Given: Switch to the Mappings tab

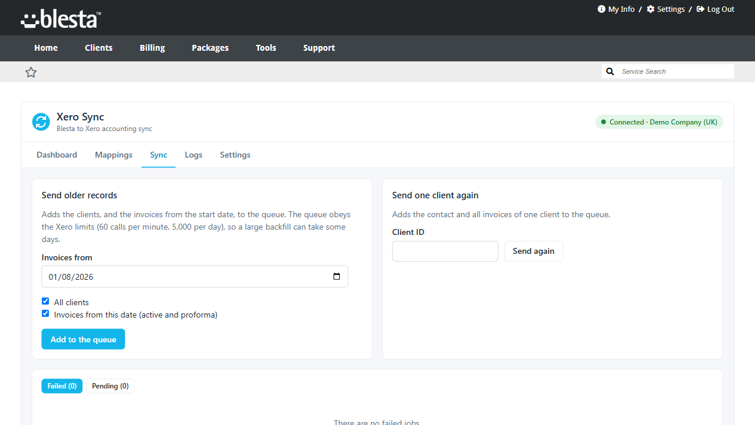Looking at the screenshot, I should point(114,155).
